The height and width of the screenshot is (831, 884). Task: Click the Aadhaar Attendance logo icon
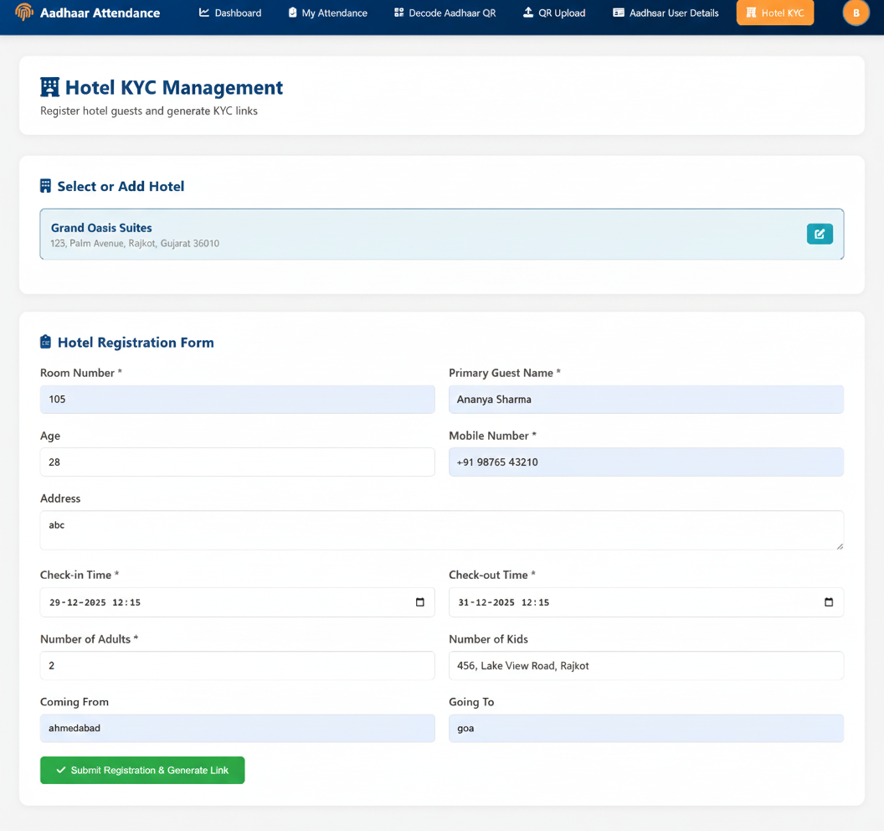tap(23, 13)
